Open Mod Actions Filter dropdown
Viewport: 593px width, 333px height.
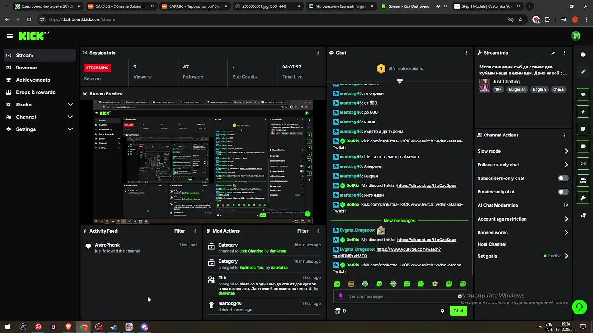pyautogui.click(x=303, y=231)
